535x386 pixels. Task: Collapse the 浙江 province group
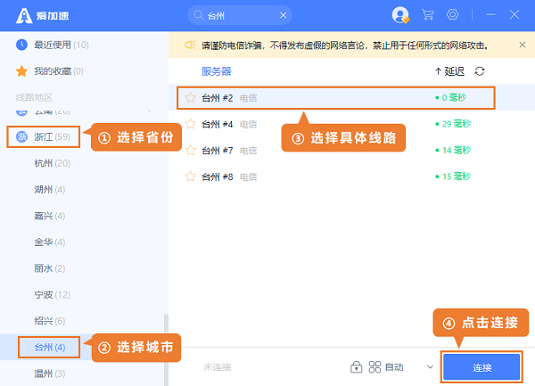coord(45,136)
